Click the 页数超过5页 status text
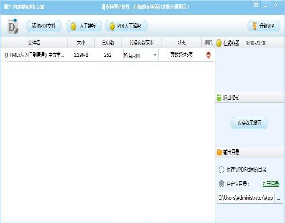The width and height of the screenshot is (285, 223). pyautogui.click(x=181, y=55)
